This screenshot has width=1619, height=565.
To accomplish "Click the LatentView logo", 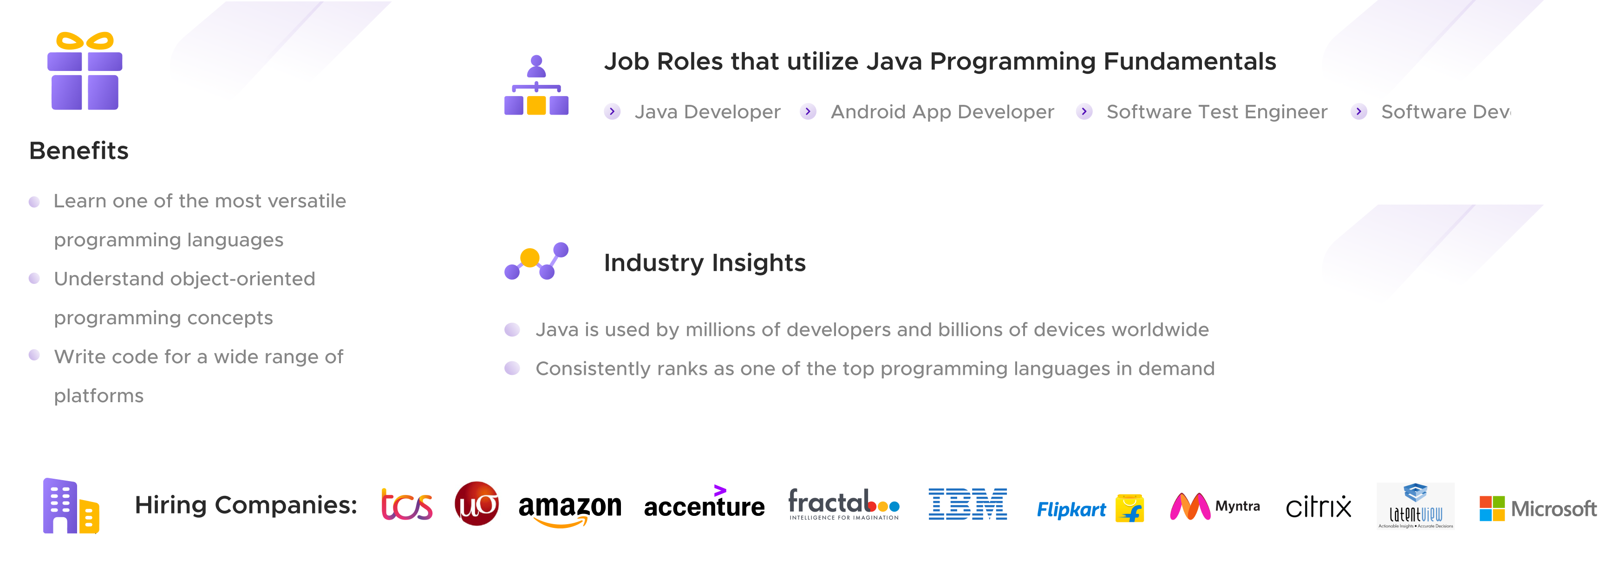I will pos(1416,506).
